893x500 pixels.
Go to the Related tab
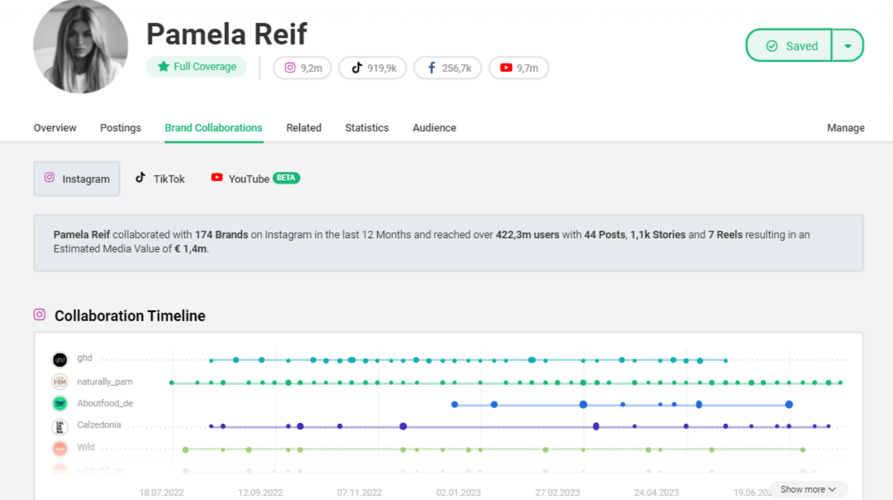point(303,128)
